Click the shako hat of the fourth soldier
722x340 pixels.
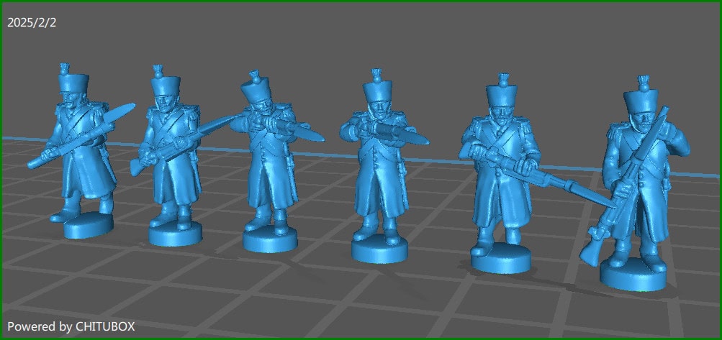377,90
